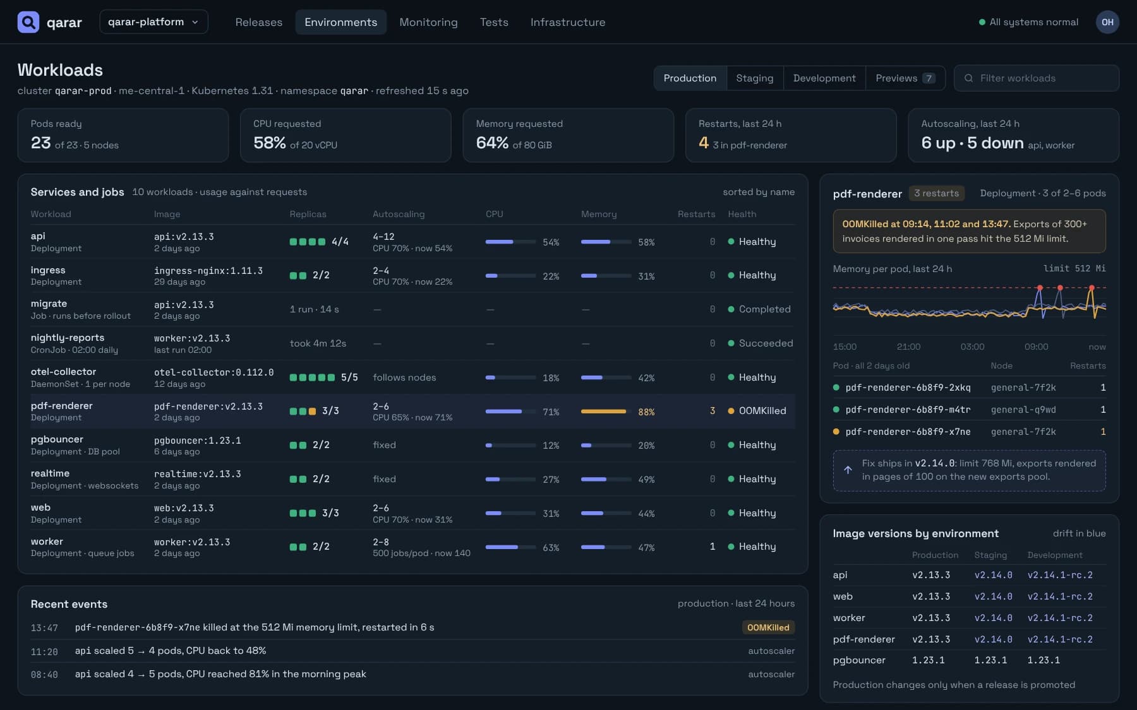Click the Previews count badge 7
Viewport: 1137px width, 710px height.
pyautogui.click(x=928, y=78)
